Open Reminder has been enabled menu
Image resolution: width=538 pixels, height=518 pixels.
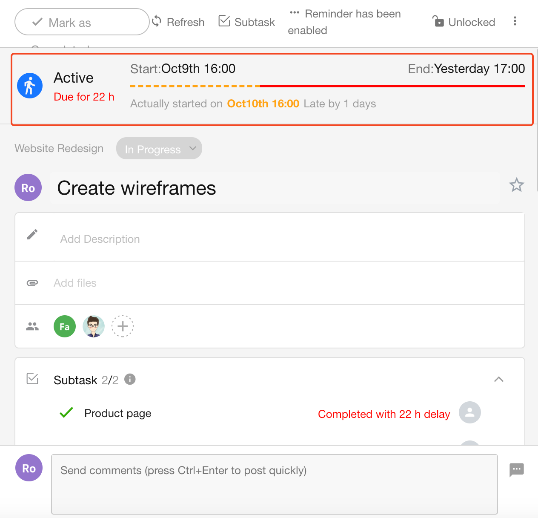[x=344, y=22]
